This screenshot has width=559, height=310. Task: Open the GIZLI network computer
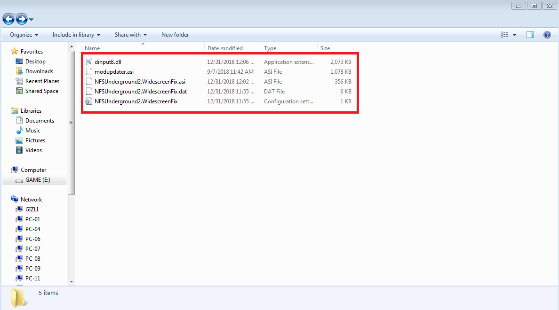pos(32,209)
